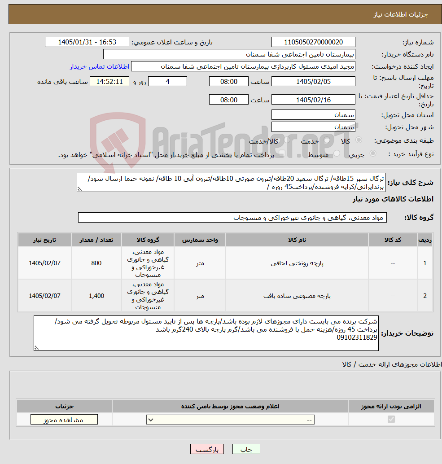The image size is (442, 464).
Task: Click the کد کالا column header
Action: pyautogui.click(x=393, y=240)
